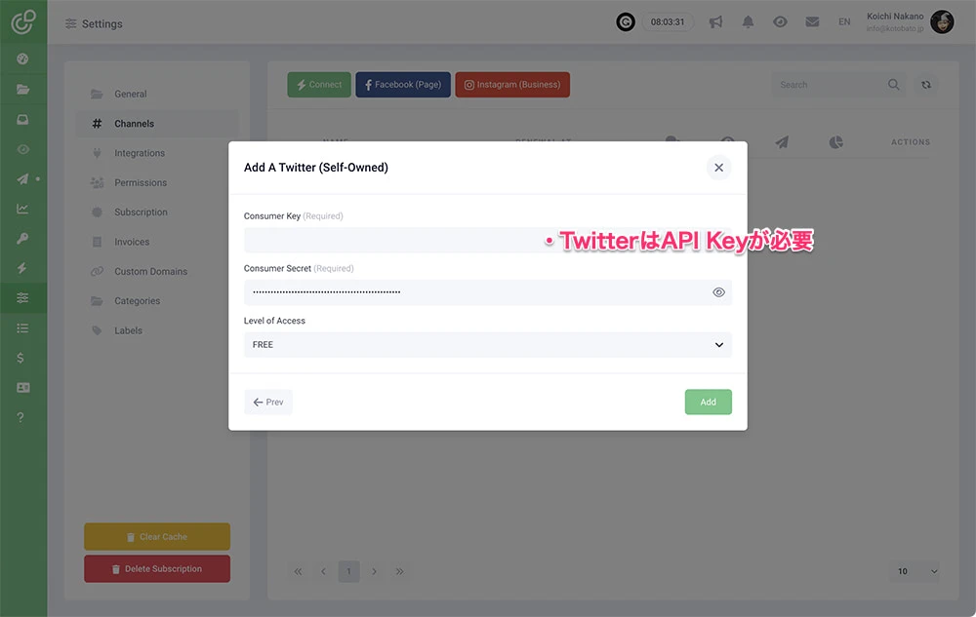The height and width of the screenshot is (617, 976).
Task: Click the user avatar of Koichi Nakano
Action: [x=943, y=22]
